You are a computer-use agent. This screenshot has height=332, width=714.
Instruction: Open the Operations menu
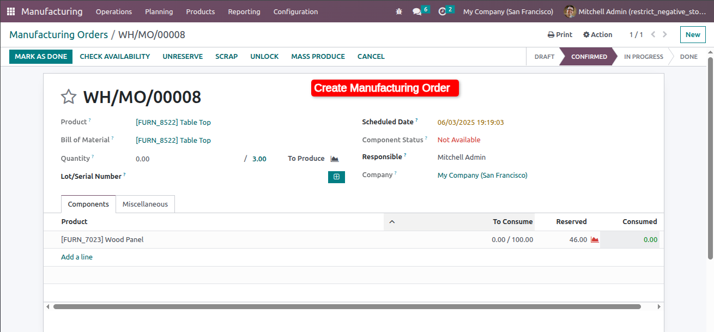[114, 11]
